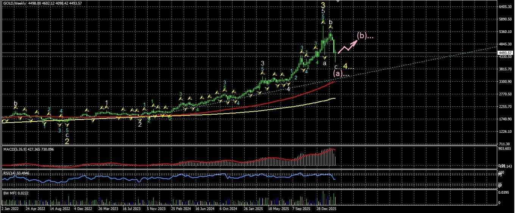Click the 3300.90 price axis label
The width and height of the screenshot is (515, 213).
click(506, 82)
